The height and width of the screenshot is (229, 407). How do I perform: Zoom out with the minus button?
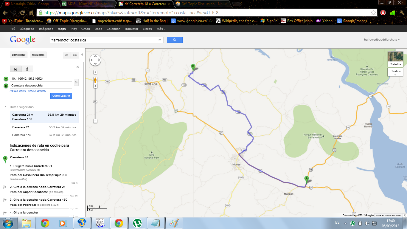coord(95,121)
